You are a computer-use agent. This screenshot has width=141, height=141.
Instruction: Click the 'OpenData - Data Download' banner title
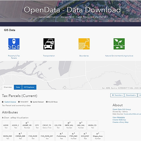pyautogui.click(x=72, y=10)
